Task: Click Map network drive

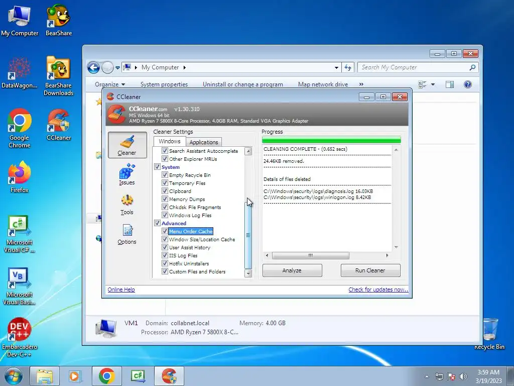Action: (323, 84)
